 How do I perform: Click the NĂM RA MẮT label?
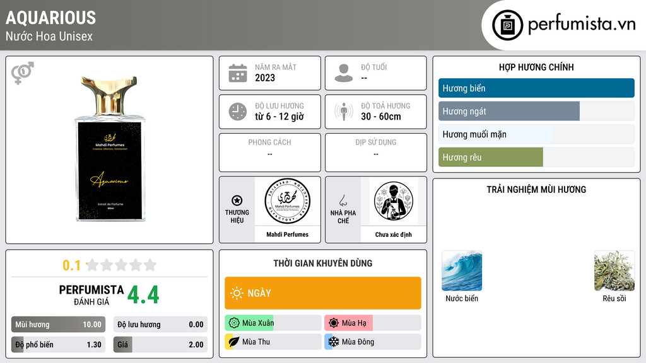click(276, 67)
